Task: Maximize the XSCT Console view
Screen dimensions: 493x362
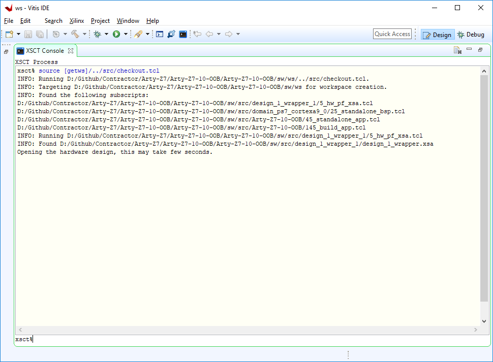Action: (x=480, y=50)
